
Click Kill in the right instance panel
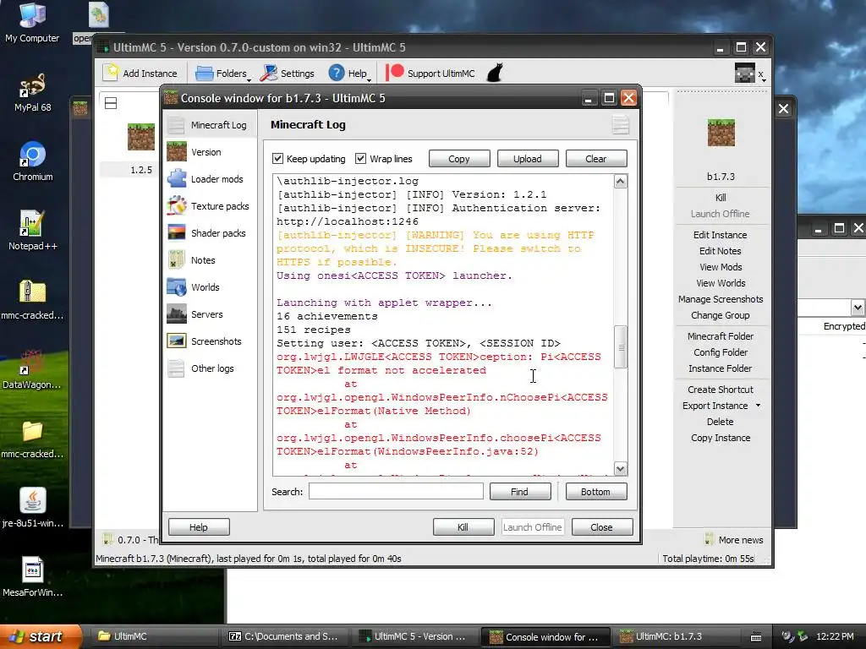(721, 197)
